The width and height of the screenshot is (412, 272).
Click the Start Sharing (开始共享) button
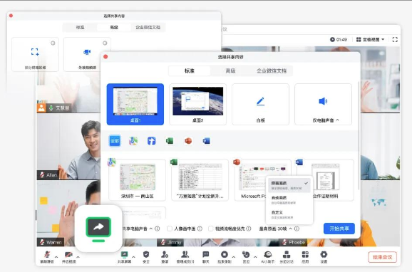[339, 229]
